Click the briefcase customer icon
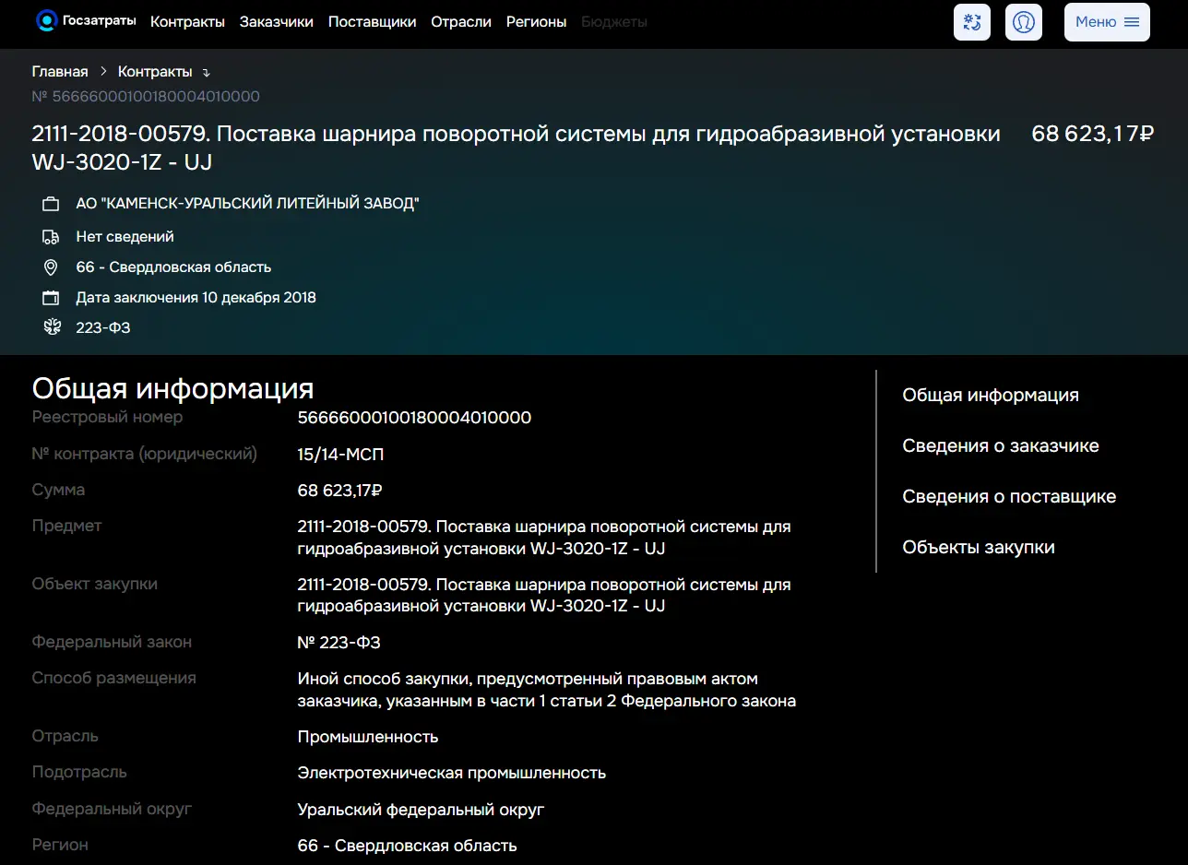This screenshot has width=1188, height=865. tap(52, 204)
